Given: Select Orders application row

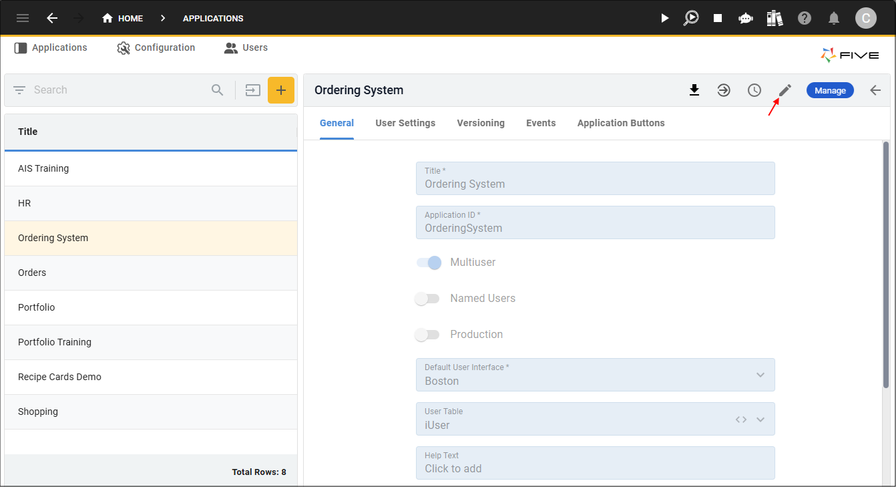Looking at the screenshot, I should coord(151,273).
